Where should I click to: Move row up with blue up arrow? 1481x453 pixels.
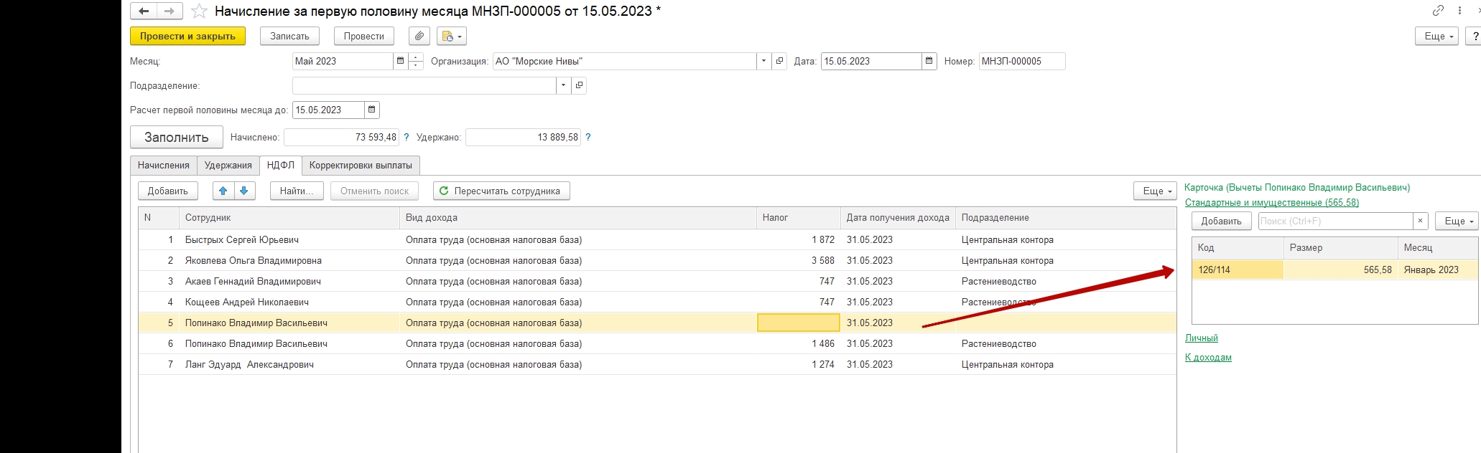coord(223,191)
